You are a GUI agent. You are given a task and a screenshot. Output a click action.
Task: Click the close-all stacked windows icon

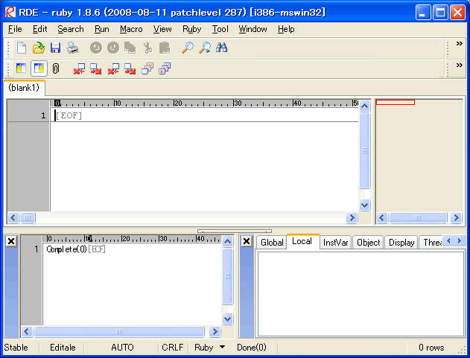[165, 68]
